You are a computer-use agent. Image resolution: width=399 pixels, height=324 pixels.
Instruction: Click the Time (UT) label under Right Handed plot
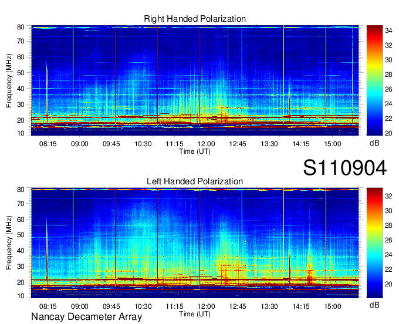[x=195, y=151]
